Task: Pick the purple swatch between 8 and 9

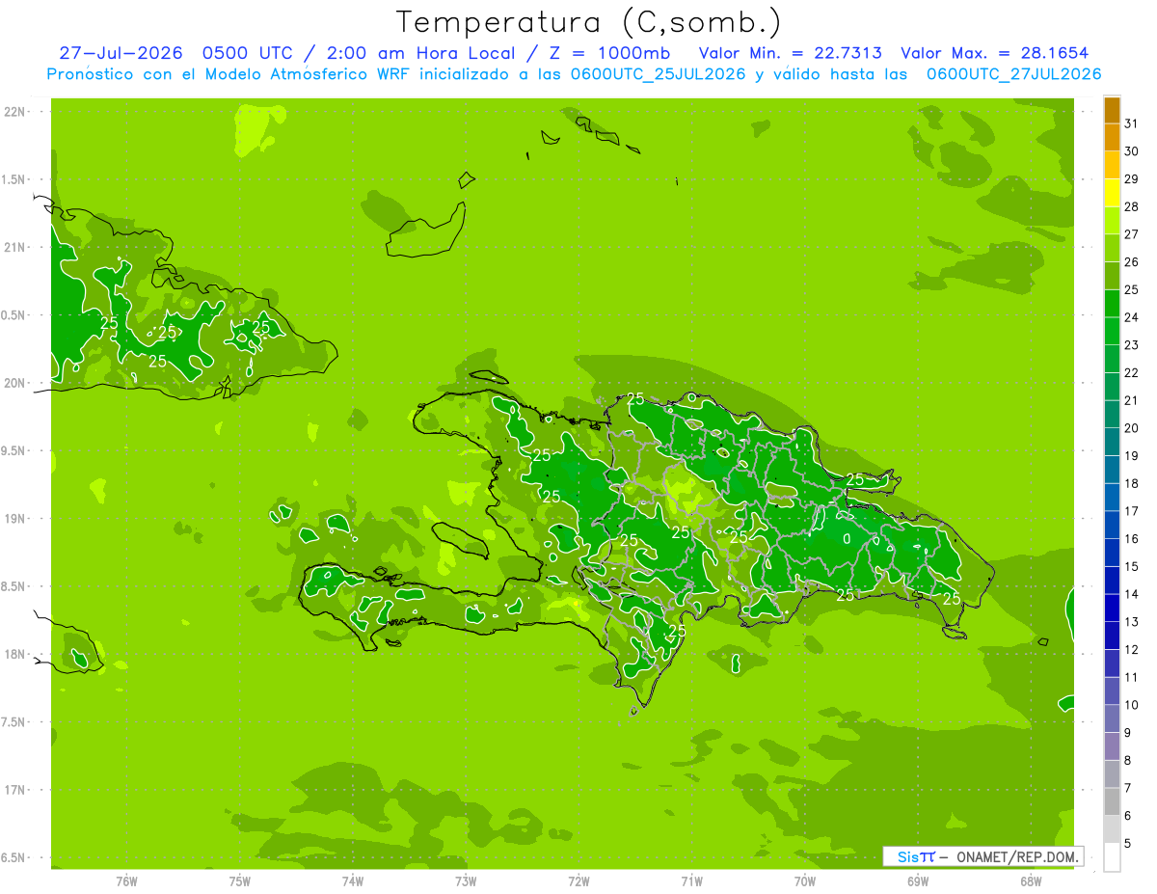Action: tap(1112, 746)
